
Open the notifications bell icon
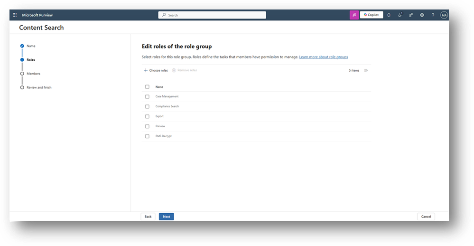389,15
